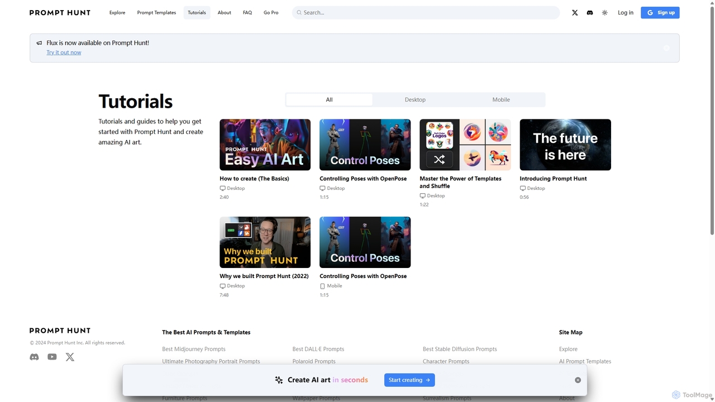Click the Sign up button

(x=660, y=12)
